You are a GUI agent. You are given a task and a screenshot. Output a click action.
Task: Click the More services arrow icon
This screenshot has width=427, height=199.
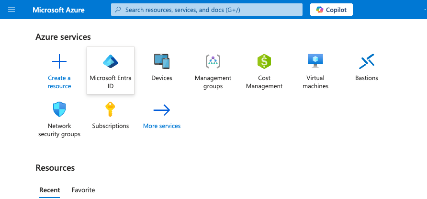(162, 110)
